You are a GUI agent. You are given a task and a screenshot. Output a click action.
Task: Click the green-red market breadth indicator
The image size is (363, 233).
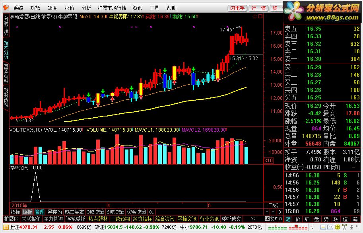288,227
